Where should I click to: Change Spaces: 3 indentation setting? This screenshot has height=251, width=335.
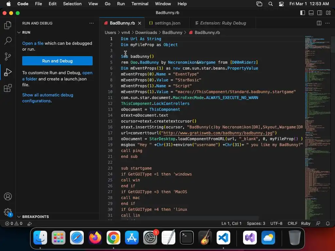tap(256, 224)
